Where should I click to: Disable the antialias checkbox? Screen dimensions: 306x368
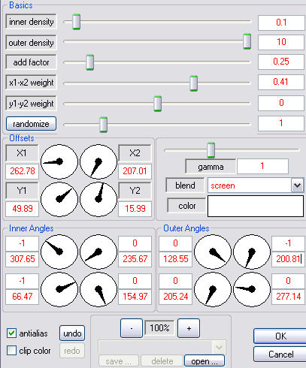point(11,333)
